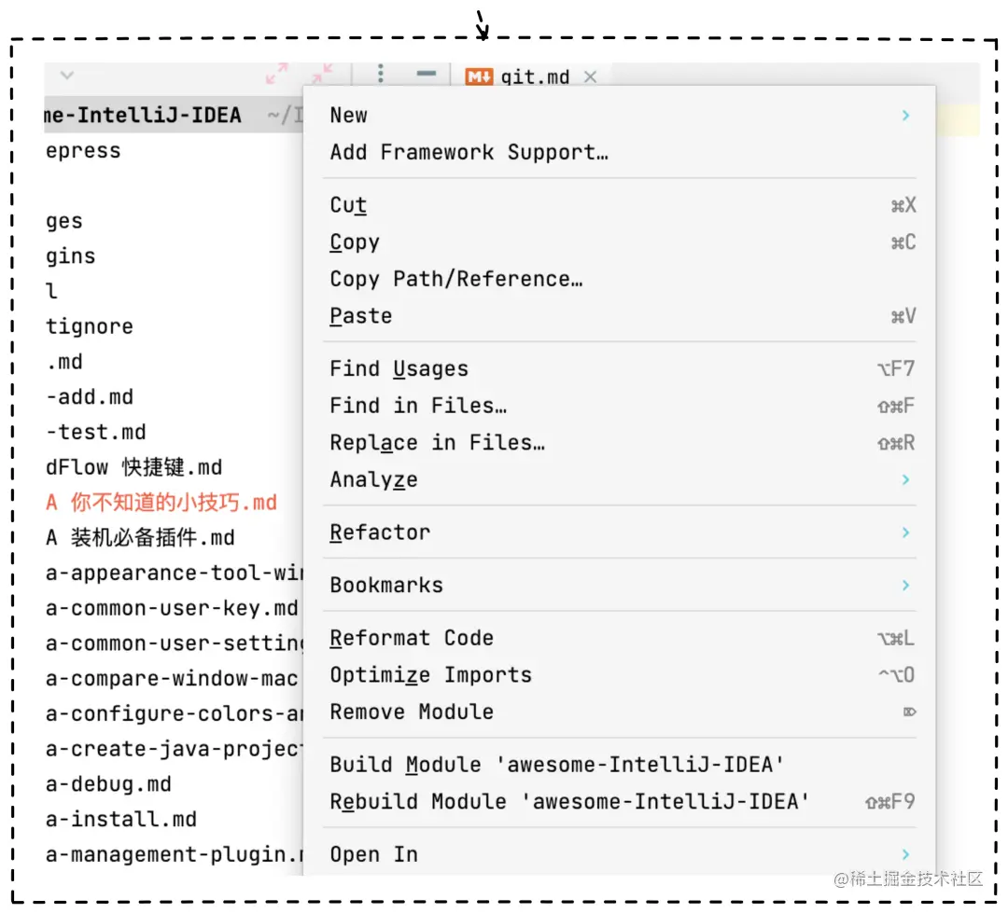Screen dimensions: 1008x913
Task: Select the 'dFlow 快捷键.md' file
Action: pyautogui.click(x=174, y=467)
